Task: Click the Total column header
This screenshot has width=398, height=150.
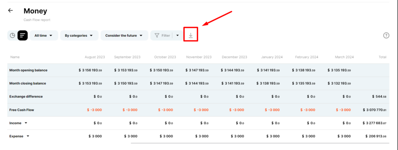Action: pos(382,57)
